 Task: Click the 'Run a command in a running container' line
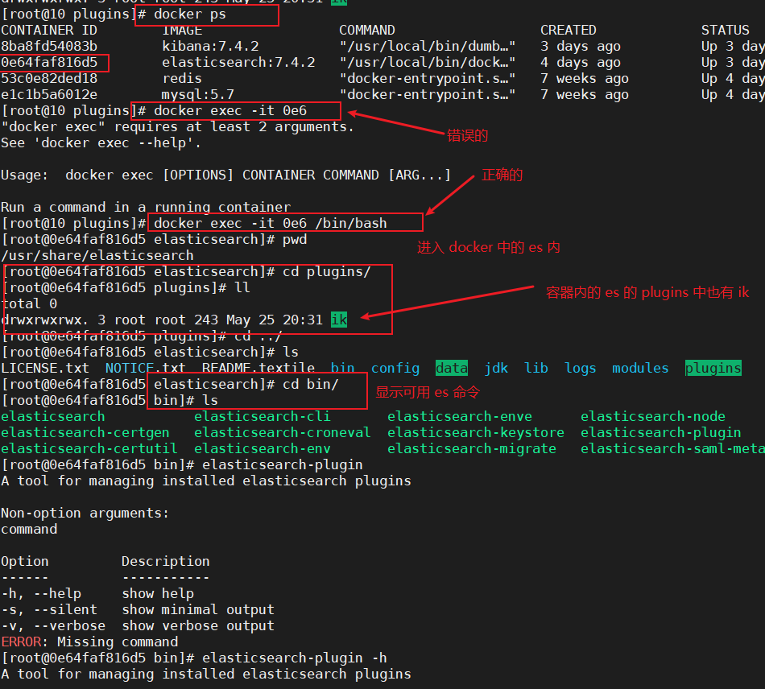(x=146, y=207)
